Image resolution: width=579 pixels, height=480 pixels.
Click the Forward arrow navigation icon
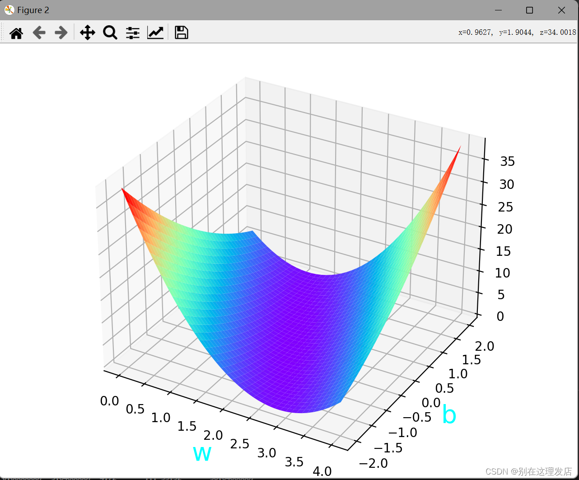point(61,32)
